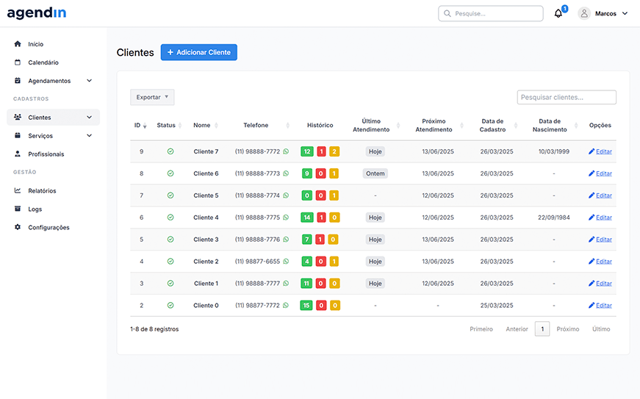
Task: Click the agendin logo
Action: [37, 13]
